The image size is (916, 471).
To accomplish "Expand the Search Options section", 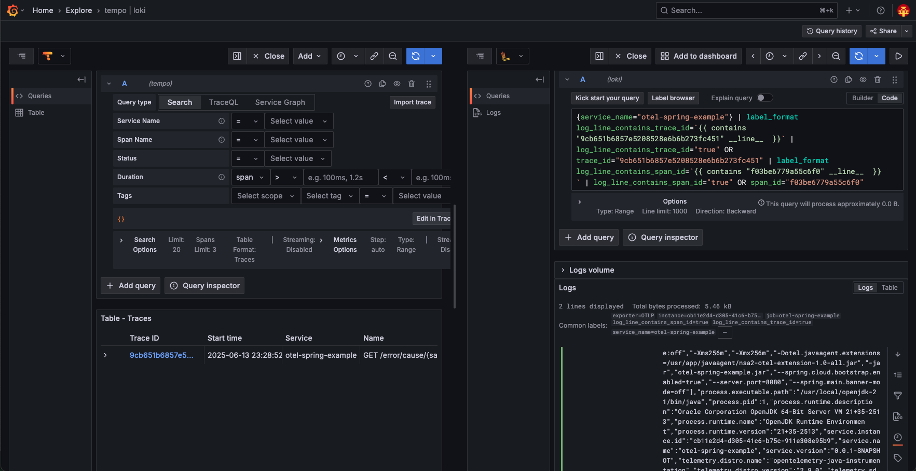I will [x=121, y=240].
